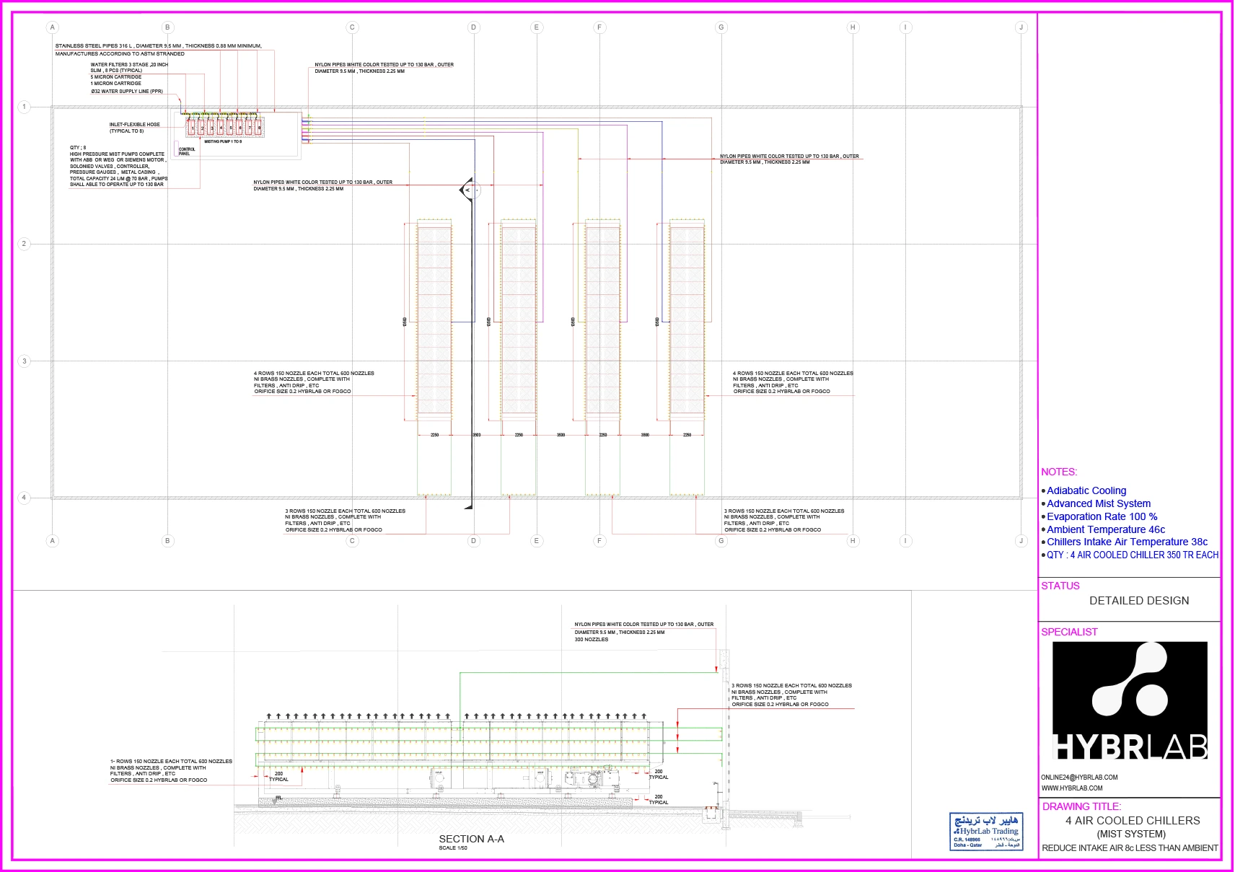This screenshot has width=1235, height=872.
Task: Click bottom grid column bubble H
Action: point(853,541)
